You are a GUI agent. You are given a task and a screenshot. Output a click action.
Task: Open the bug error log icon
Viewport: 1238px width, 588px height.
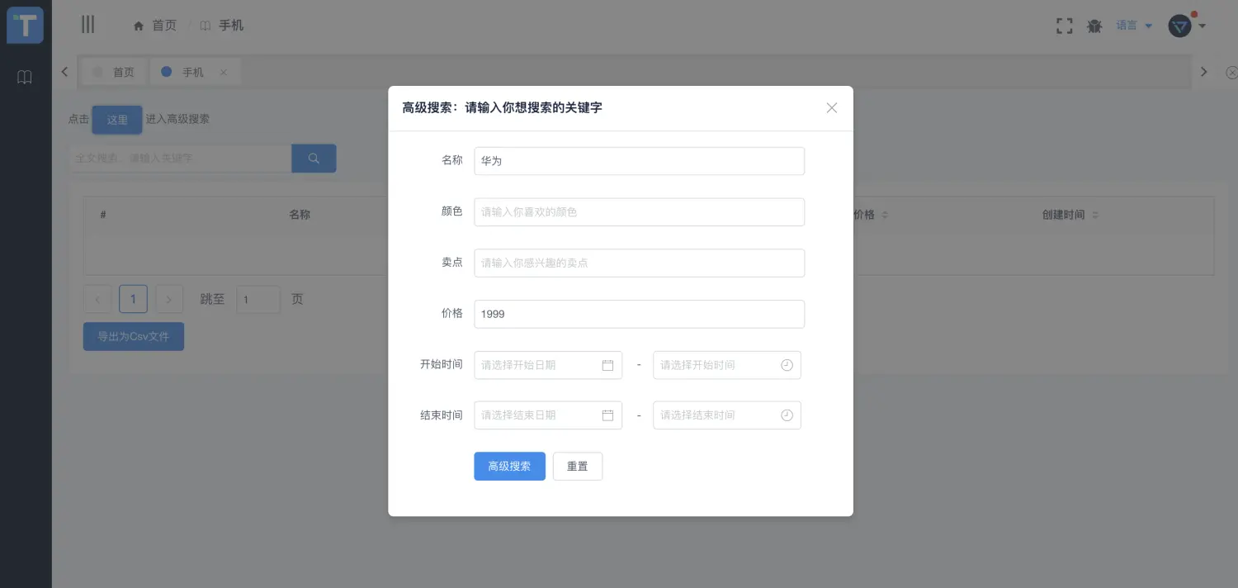coord(1094,26)
